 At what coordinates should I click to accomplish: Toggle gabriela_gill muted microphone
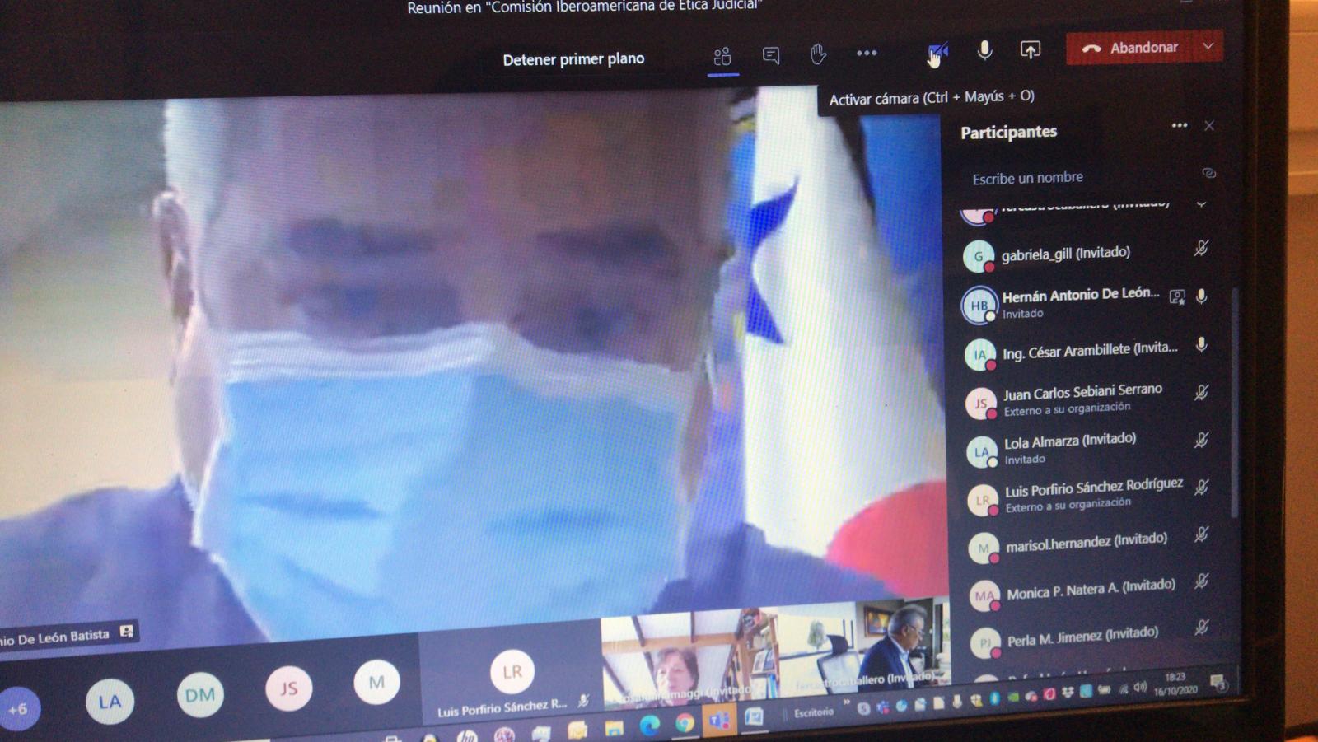(1202, 248)
